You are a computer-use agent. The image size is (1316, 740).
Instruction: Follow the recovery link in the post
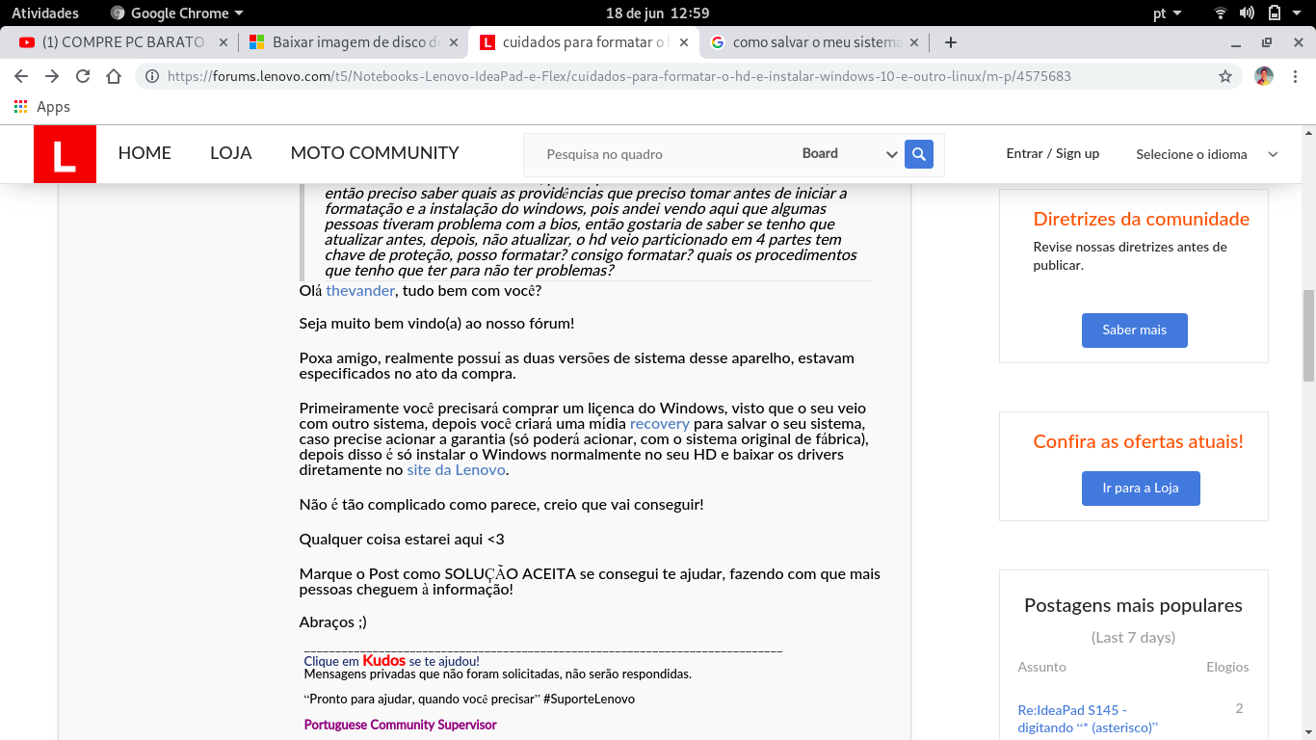click(x=660, y=424)
